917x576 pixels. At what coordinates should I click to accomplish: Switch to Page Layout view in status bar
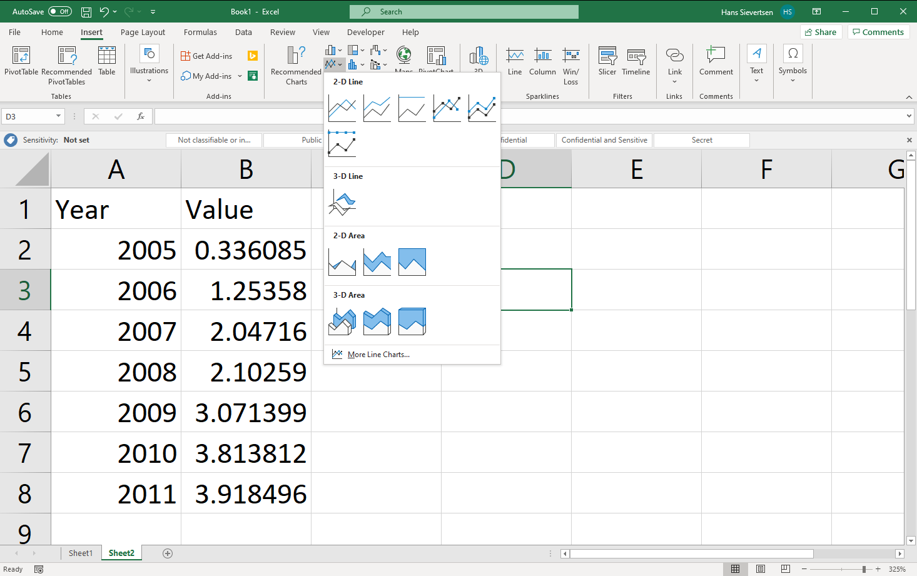(761, 569)
